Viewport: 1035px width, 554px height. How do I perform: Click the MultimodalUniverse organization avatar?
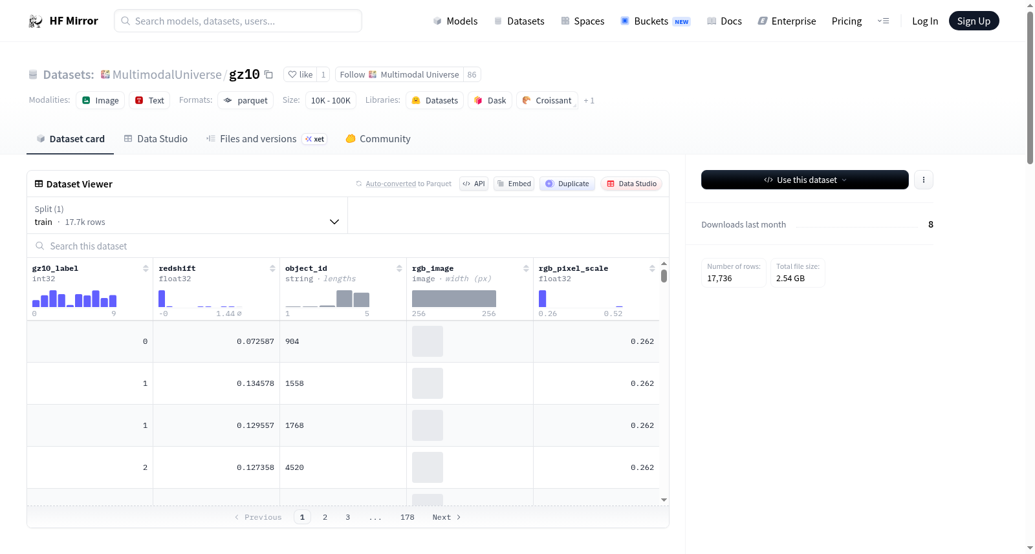[105, 74]
